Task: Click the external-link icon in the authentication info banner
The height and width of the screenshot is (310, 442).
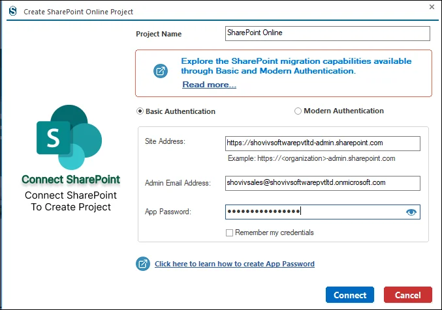Action: [161, 71]
